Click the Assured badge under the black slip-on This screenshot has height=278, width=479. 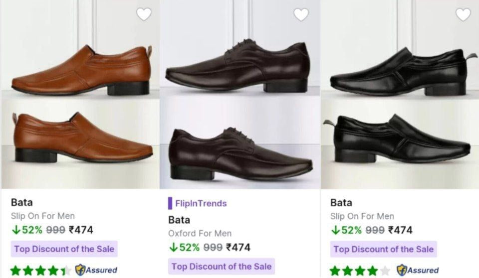[418, 271]
